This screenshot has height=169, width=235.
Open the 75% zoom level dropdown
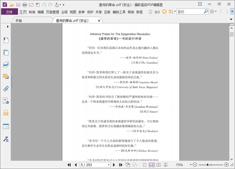click(x=191, y=165)
